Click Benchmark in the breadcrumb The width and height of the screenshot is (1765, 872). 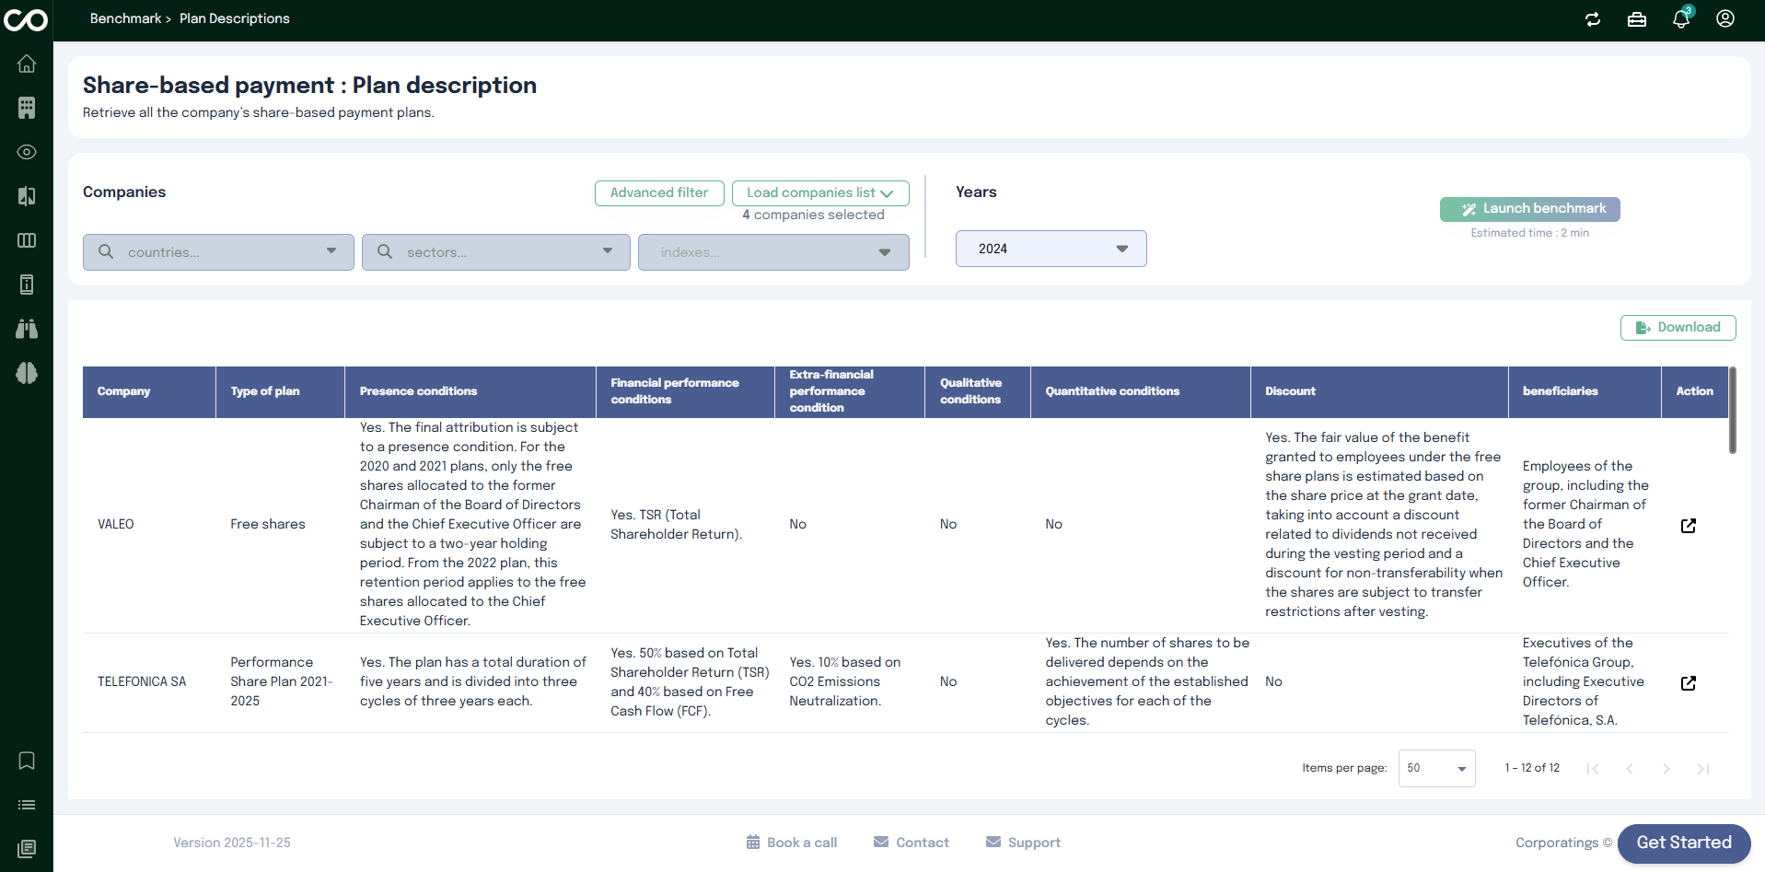click(125, 18)
